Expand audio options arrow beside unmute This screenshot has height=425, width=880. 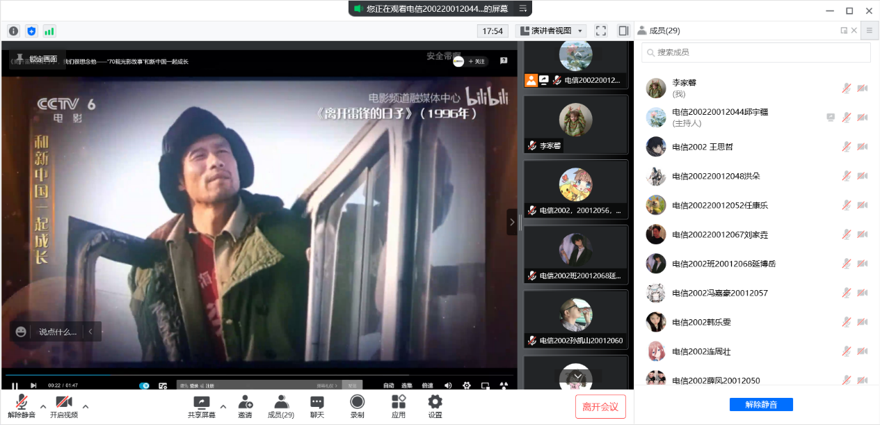[x=43, y=406]
